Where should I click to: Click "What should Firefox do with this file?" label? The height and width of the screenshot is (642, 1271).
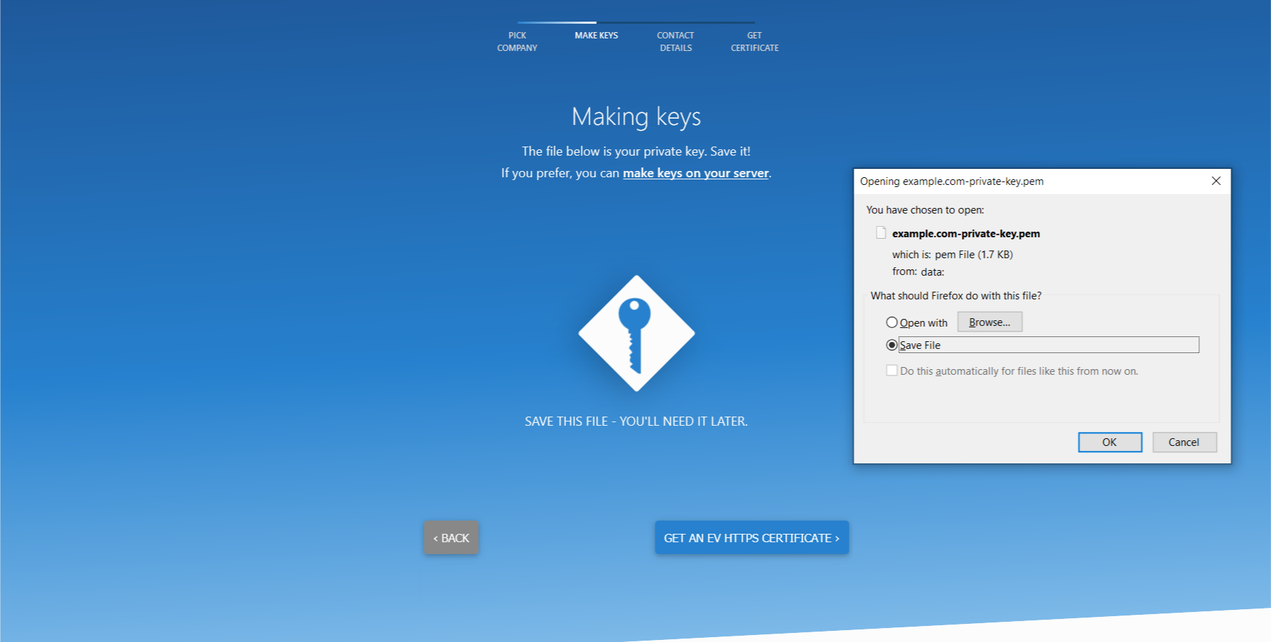(x=956, y=296)
